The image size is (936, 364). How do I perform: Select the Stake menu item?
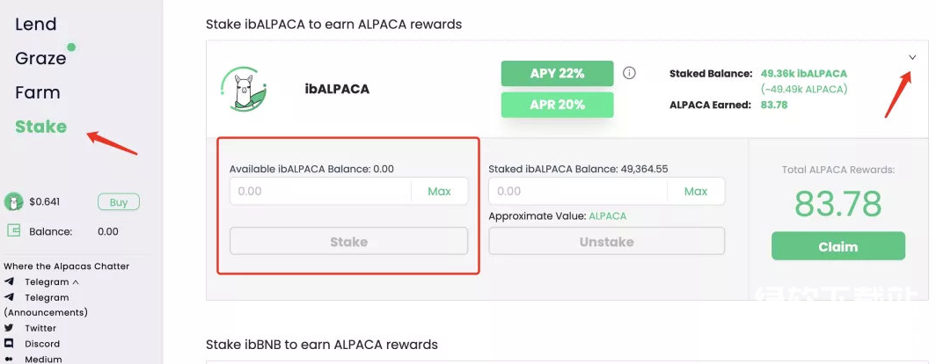click(x=40, y=127)
